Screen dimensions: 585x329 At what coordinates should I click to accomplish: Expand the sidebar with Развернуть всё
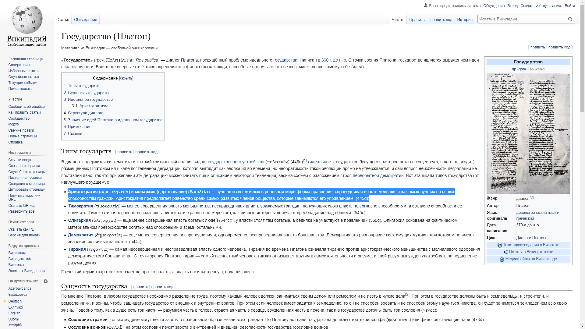(21, 211)
